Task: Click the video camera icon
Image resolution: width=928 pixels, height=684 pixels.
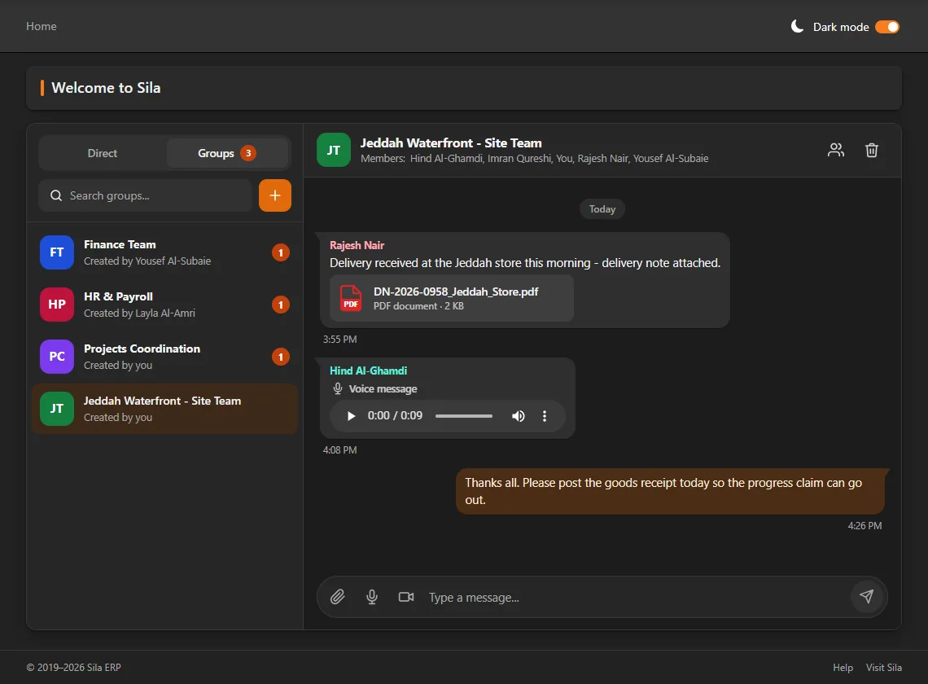Action: click(x=406, y=597)
